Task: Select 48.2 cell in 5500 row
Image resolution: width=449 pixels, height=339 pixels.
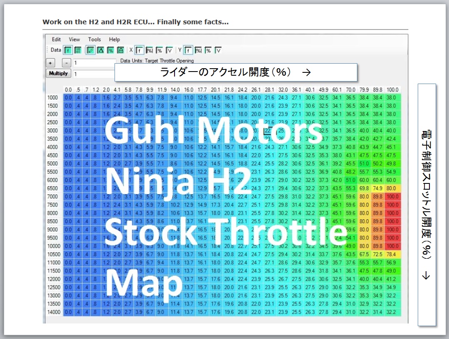Action: 351,172
